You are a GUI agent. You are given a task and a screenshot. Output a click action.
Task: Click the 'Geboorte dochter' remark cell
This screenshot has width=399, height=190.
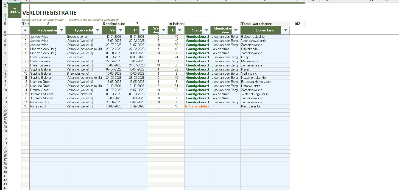(265, 37)
